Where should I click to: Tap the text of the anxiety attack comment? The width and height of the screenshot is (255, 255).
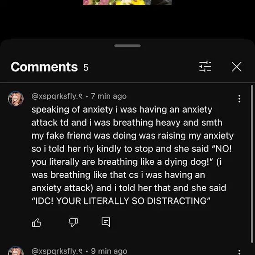133,155
